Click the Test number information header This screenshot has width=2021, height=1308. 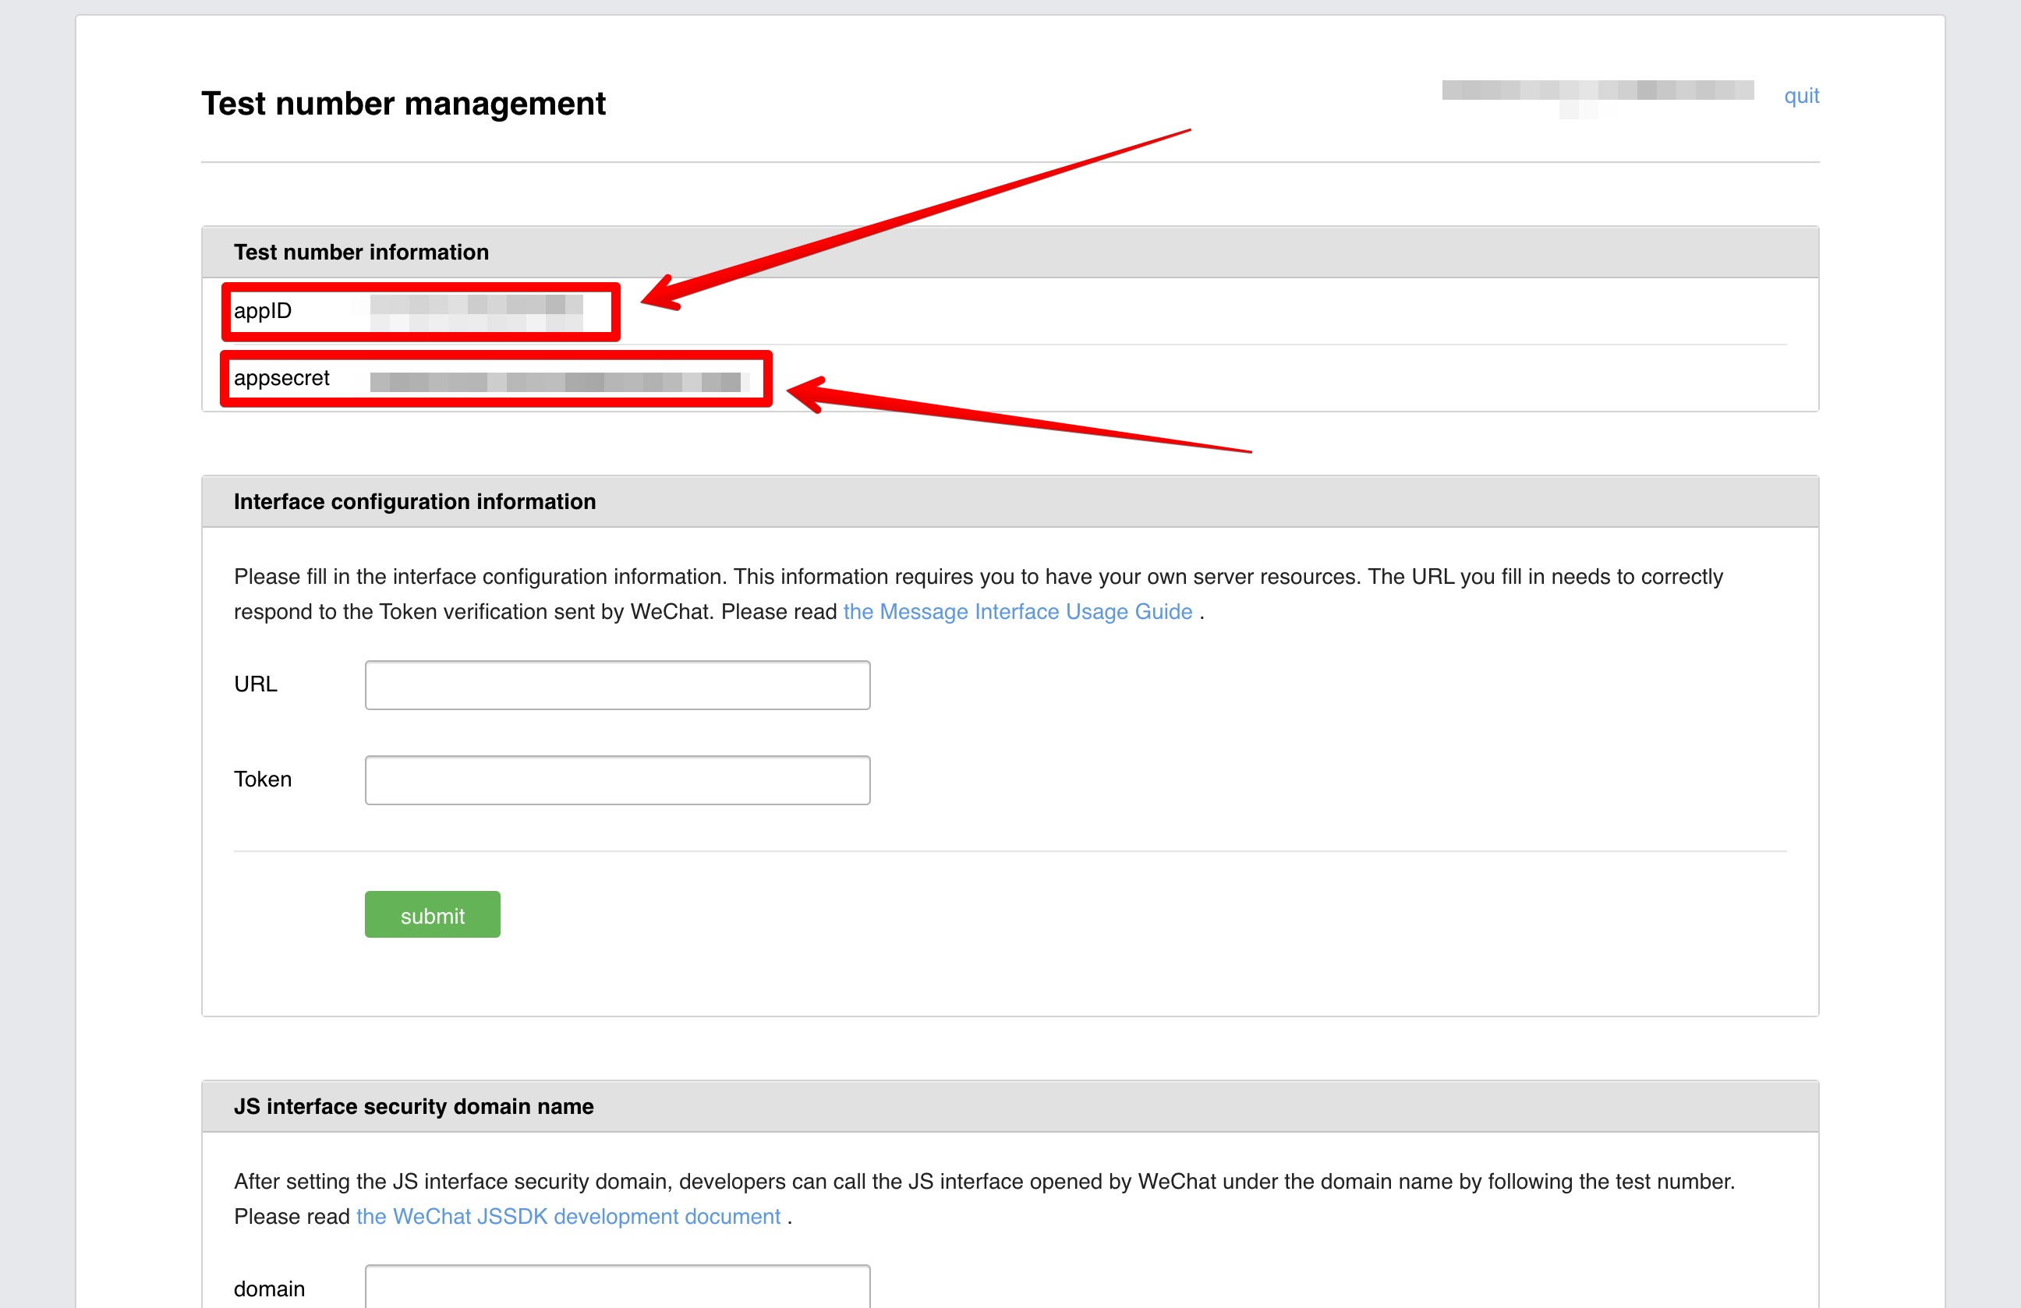(x=361, y=252)
